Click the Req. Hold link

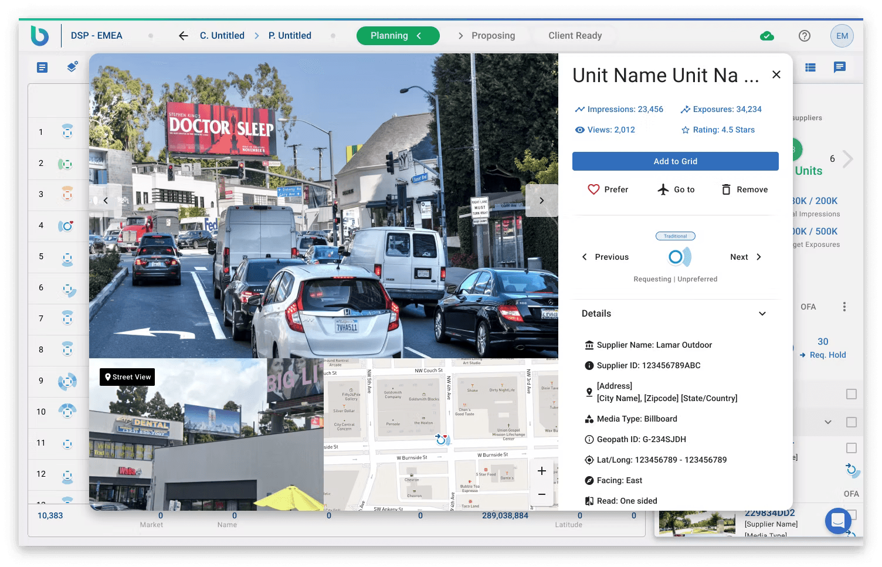coord(823,355)
